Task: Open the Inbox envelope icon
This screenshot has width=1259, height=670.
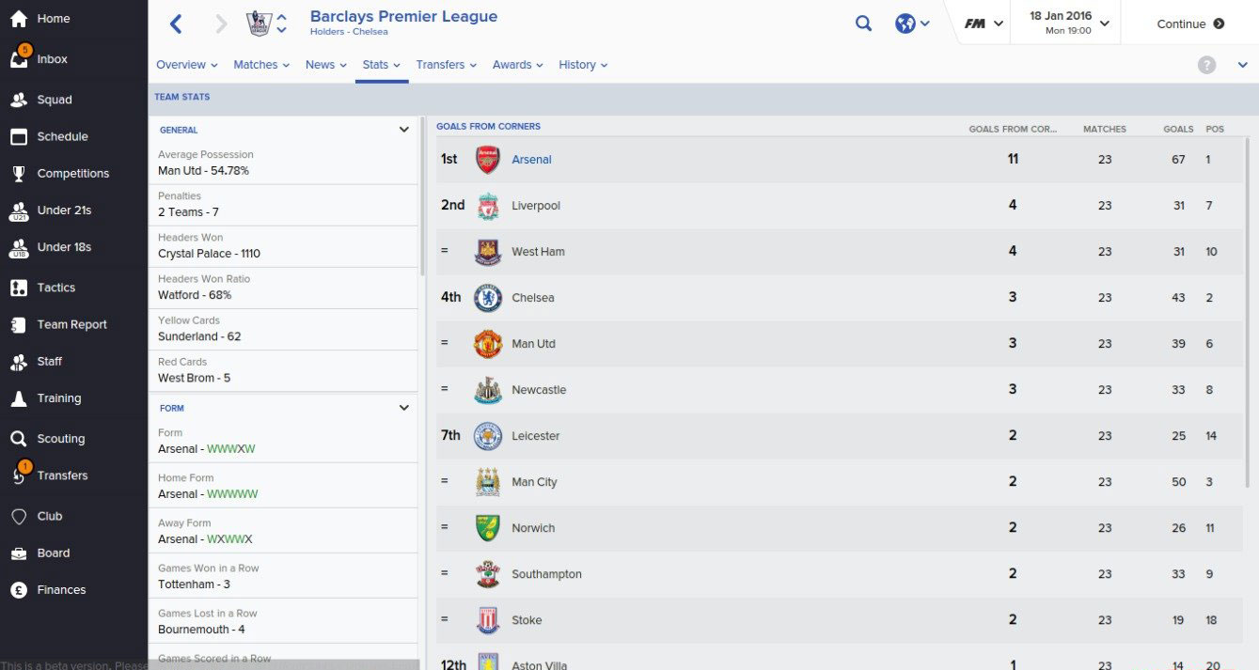Action: click(x=19, y=58)
